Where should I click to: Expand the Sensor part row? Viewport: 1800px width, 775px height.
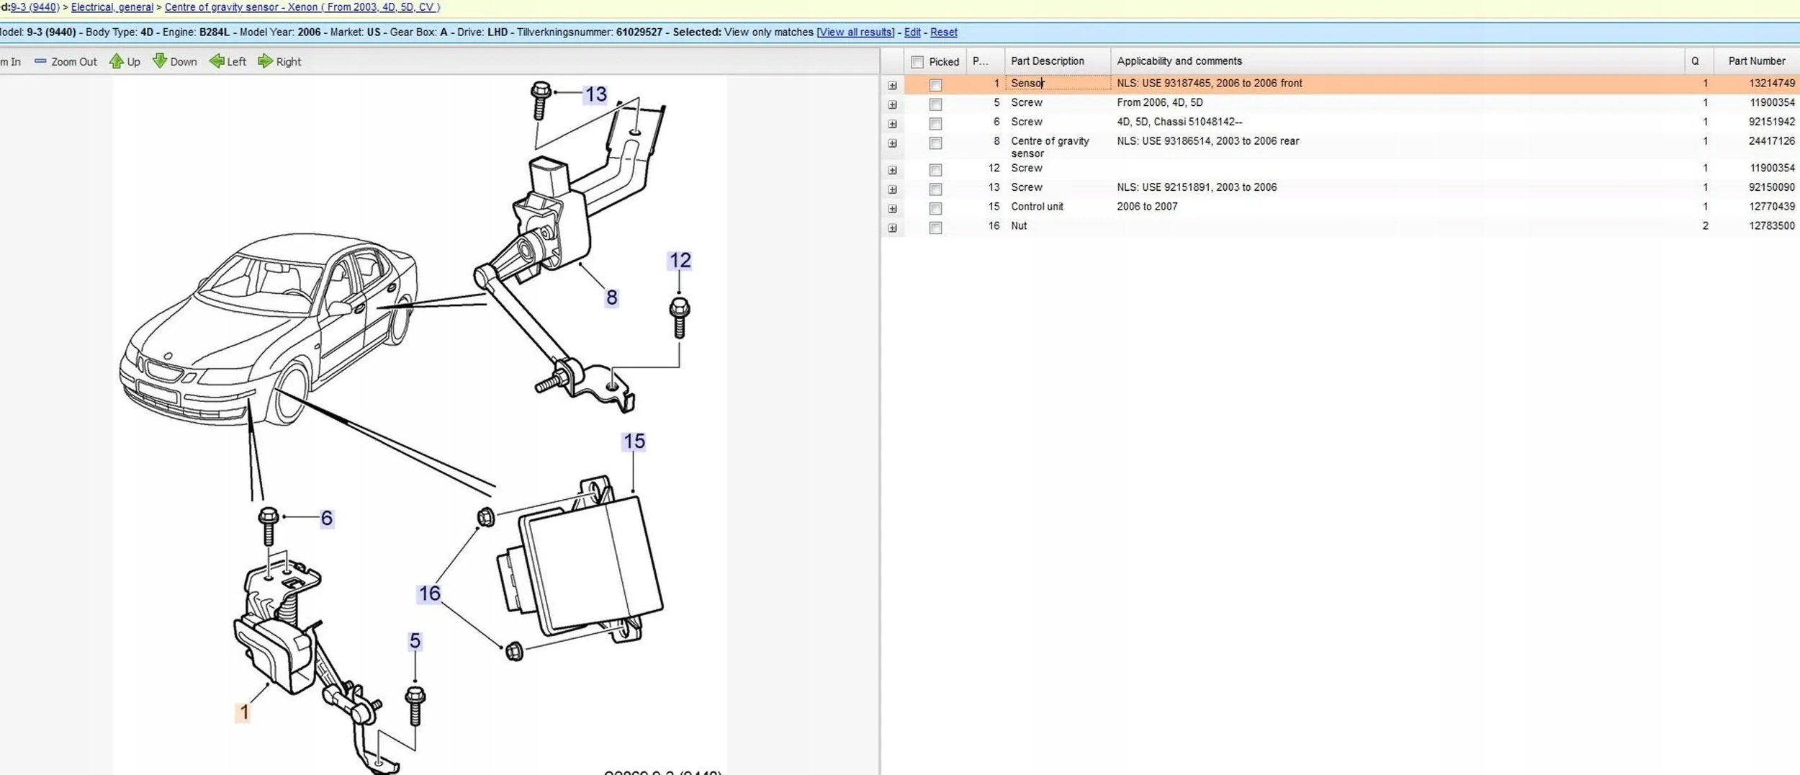click(x=892, y=85)
